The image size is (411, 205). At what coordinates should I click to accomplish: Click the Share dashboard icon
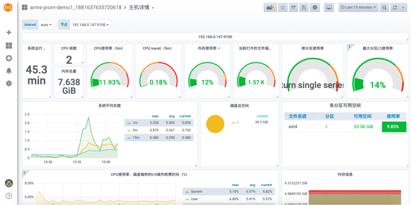pos(293,8)
